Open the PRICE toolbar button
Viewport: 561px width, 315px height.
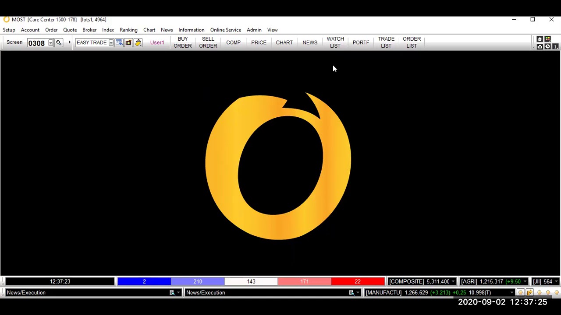[259, 42]
